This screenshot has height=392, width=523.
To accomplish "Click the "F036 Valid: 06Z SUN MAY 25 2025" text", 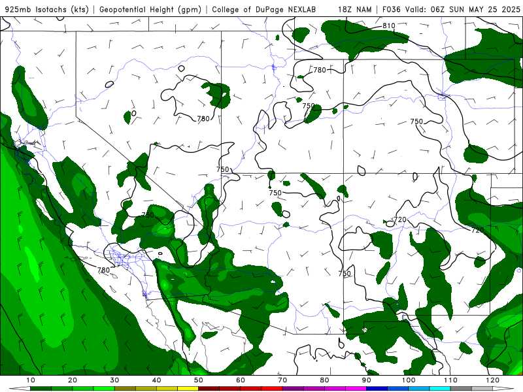I will 451,10.
